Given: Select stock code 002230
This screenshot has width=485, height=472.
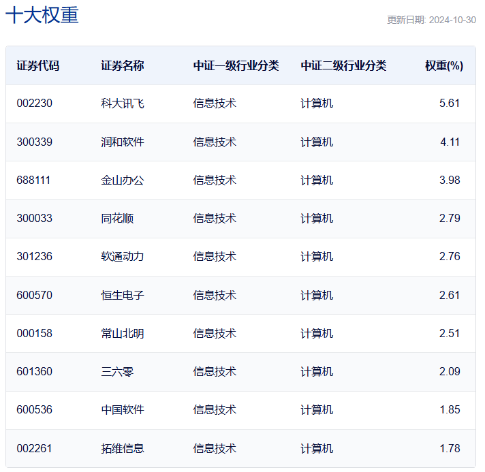Looking at the screenshot, I should 35,104.
